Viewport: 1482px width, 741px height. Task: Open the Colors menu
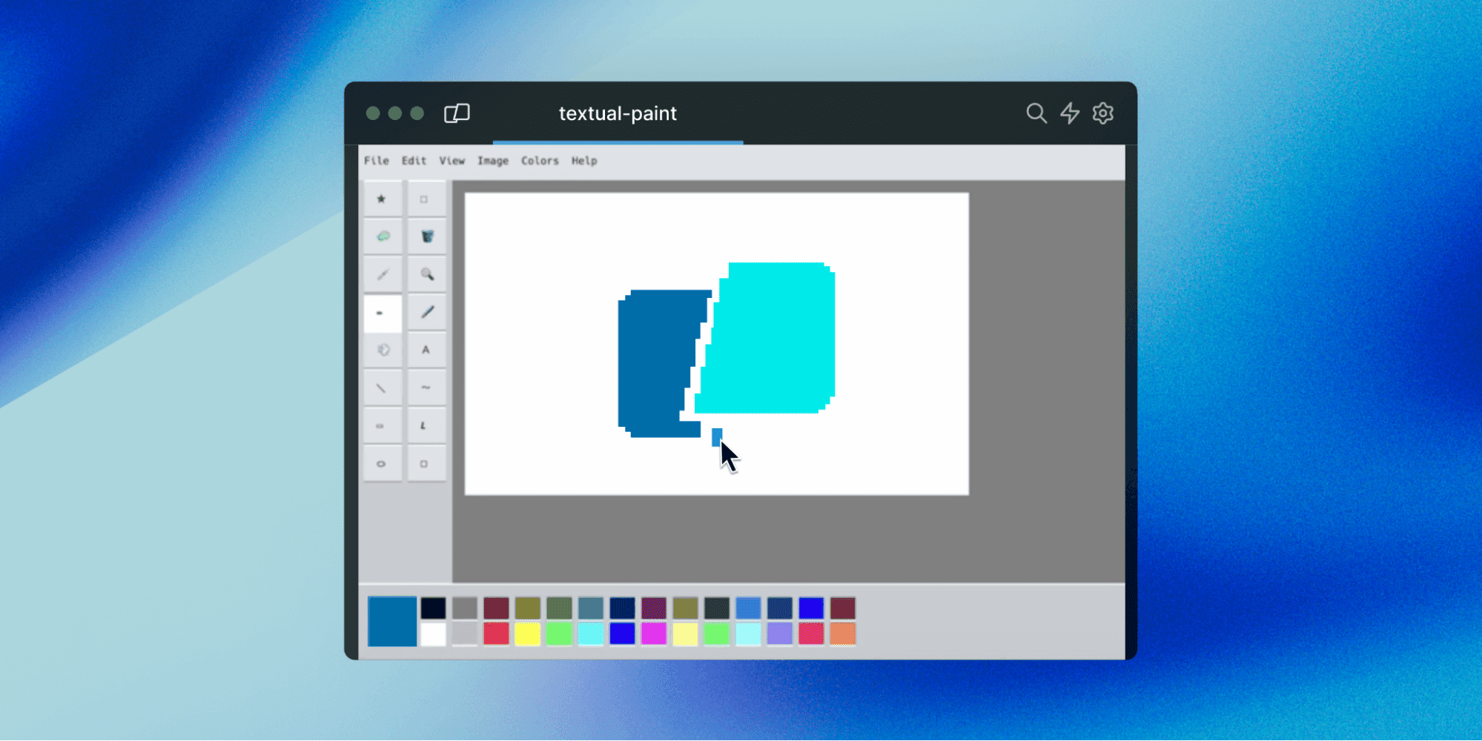540,161
